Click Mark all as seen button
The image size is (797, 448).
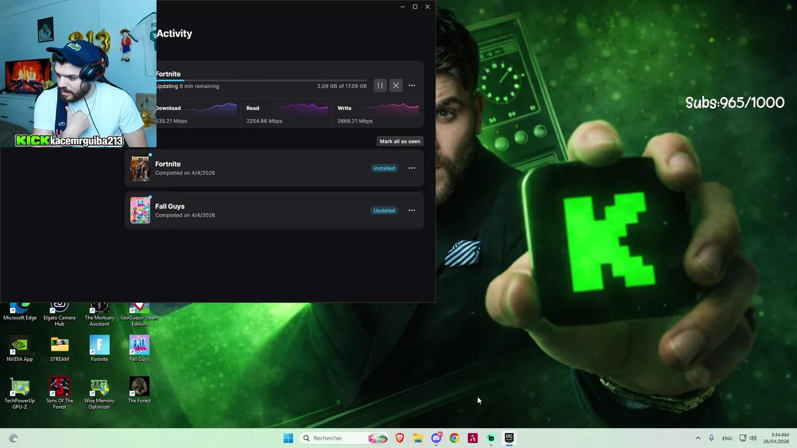coord(400,141)
